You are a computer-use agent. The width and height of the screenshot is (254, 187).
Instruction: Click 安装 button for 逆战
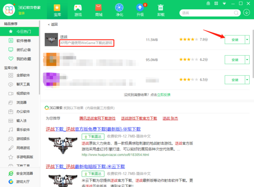coord(235,40)
